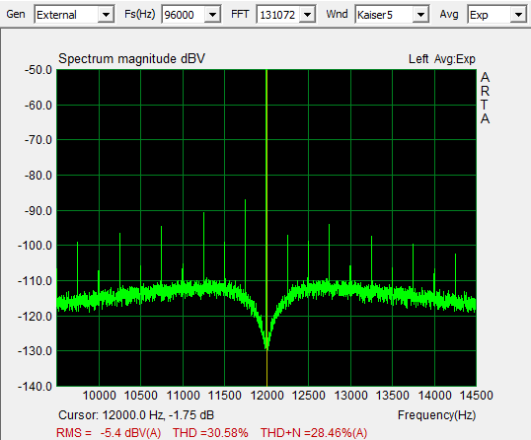Viewport: 531px width, 440px height.
Task: Expand the Wnd window type dropdown
Action: point(420,15)
